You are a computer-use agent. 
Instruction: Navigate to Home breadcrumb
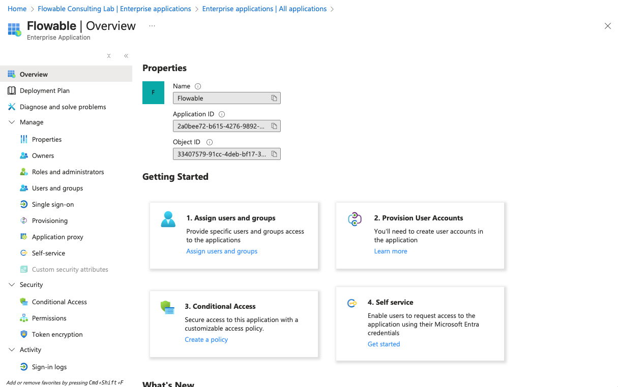[17, 9]
